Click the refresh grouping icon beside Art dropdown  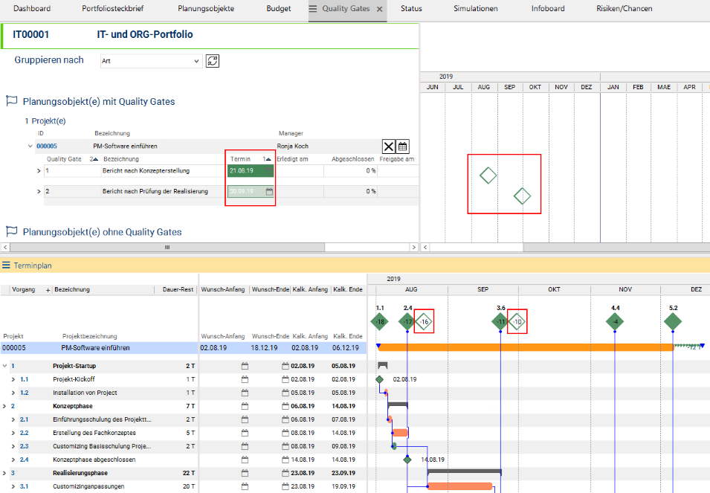(x=213, y=61)
